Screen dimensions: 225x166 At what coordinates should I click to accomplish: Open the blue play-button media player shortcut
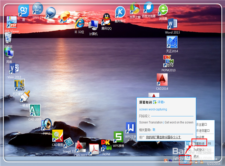[51, 13]
